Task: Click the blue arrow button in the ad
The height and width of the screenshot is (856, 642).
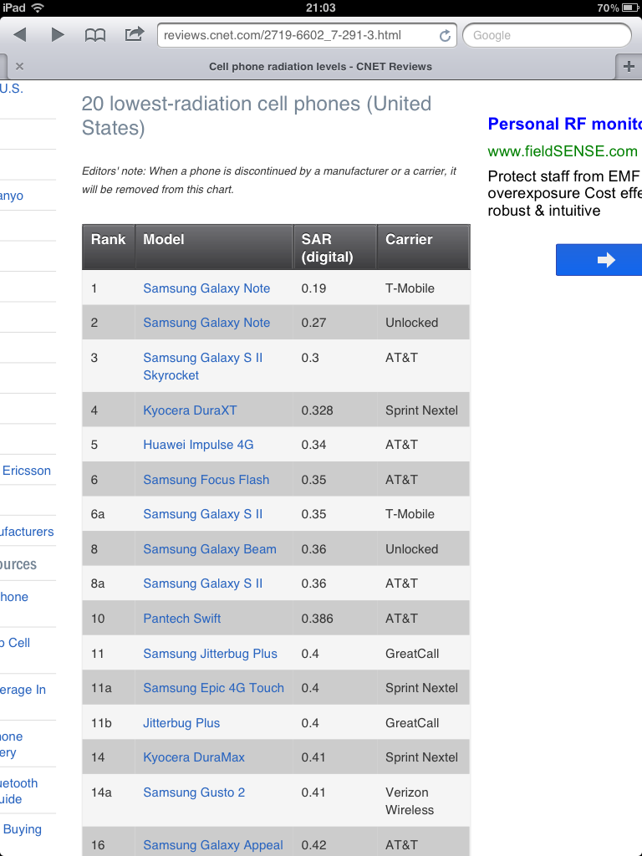Action: click(x=599, y=260)
